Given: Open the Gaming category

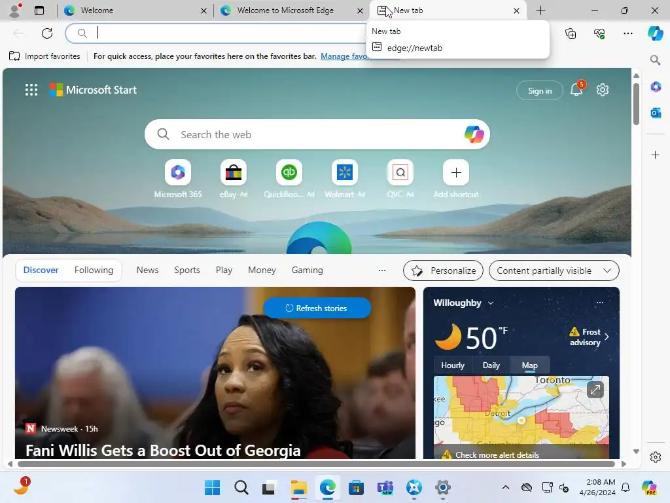Looking at the screenshot, I should point(308,270).
